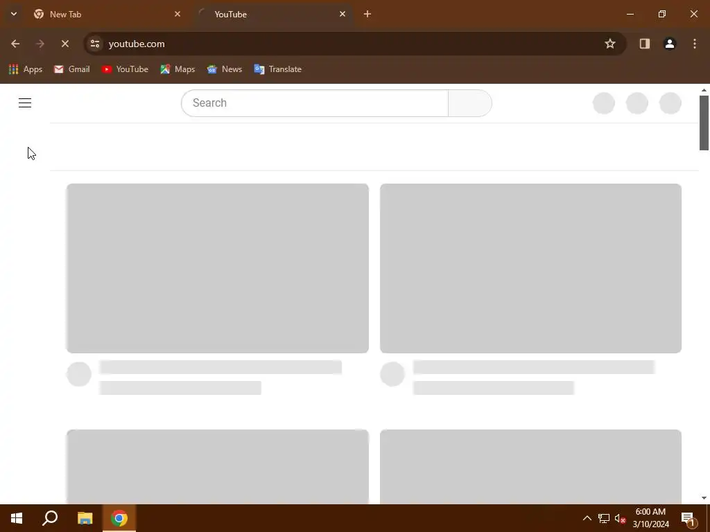
Task: Open a new browser tab
Action: pos(367,14)
